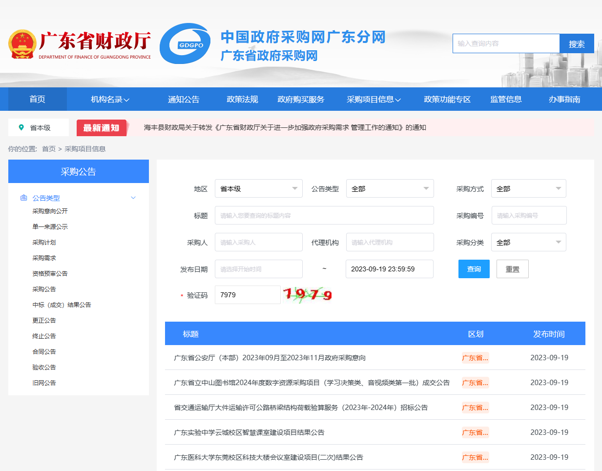Collapse the 公告类型 section in sidebar
This screenshot has height=471, width=602.
[133, 198]
